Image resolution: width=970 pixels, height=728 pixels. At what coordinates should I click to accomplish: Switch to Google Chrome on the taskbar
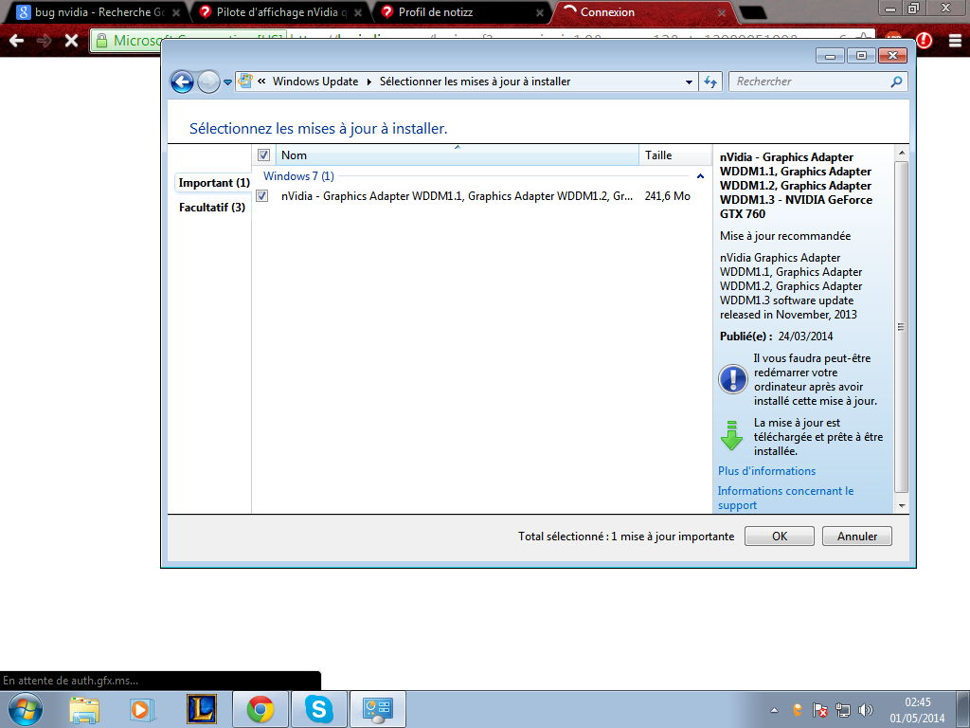(260, 709)
